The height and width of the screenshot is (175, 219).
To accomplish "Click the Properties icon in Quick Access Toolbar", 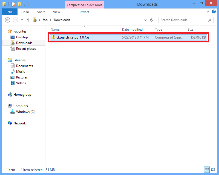I will (13, 4).
